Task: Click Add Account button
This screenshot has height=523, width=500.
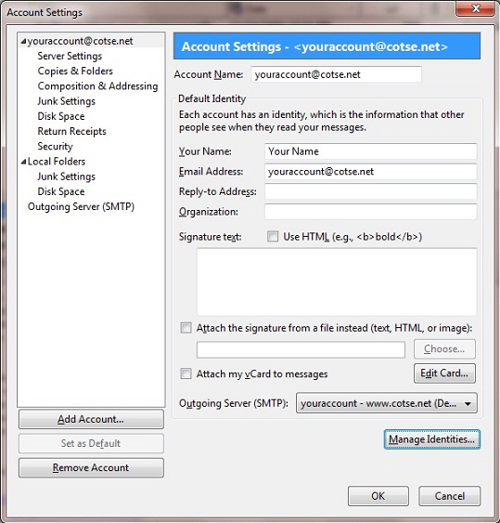Action: 91,419
